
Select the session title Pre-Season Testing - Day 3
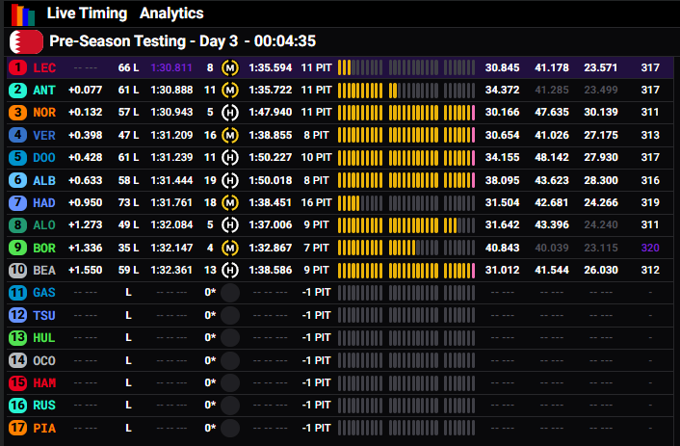click(x=144, y=41)
